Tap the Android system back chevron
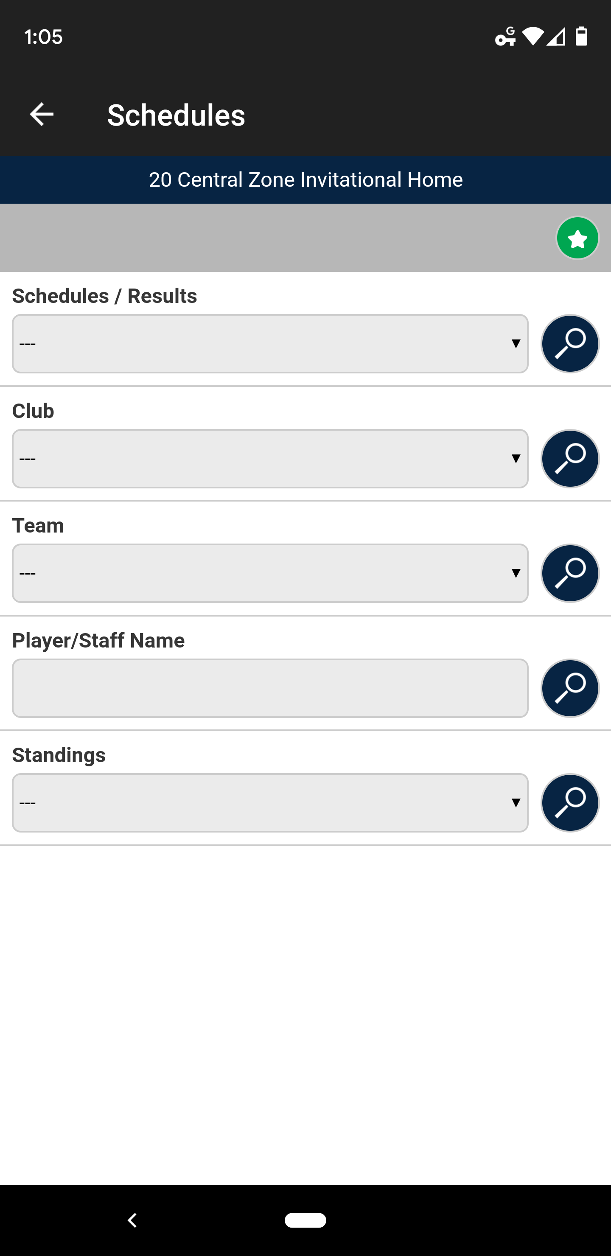Screen dimensions: 611x1256 tap(132, 1220)
